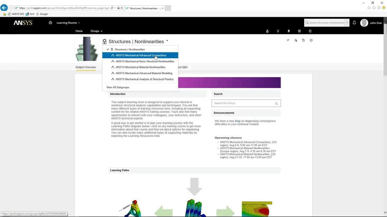Open browser home icon at top right
This screenshot has width=387, height=217.
click(x=369, y=8)
